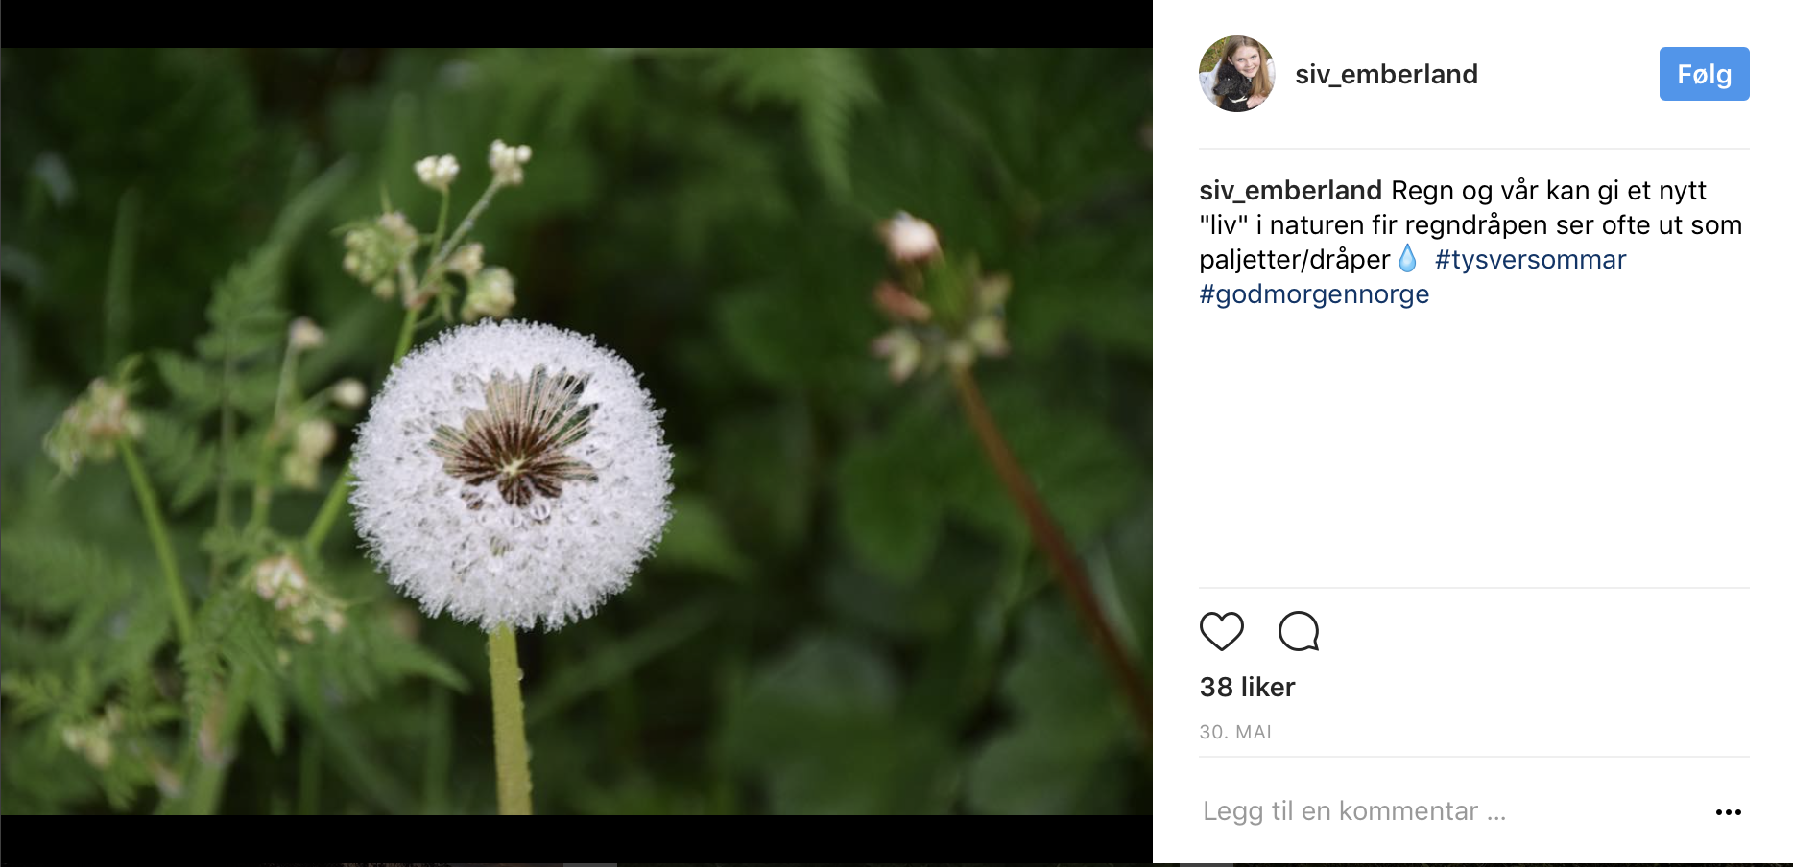Like the post with the heart icon
The height and width of the screenshot is (867, 1793).
coord(1221,631)
